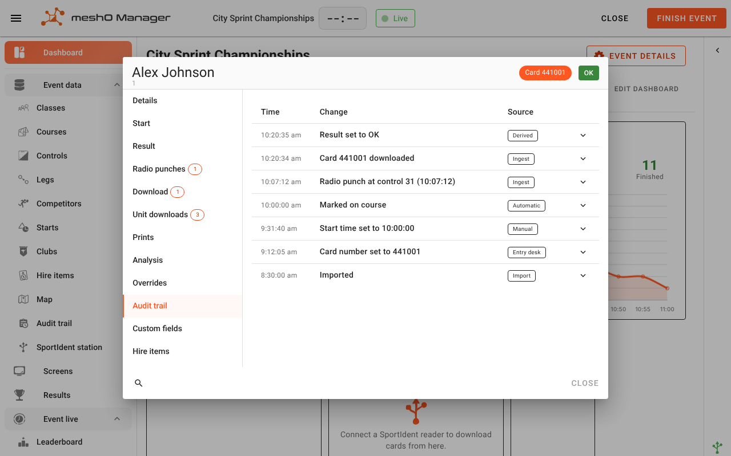The image size is (731, 456).
Task: Click the green USB icon at bottom right
Action: pyautogui.click(x=717, y=447)
